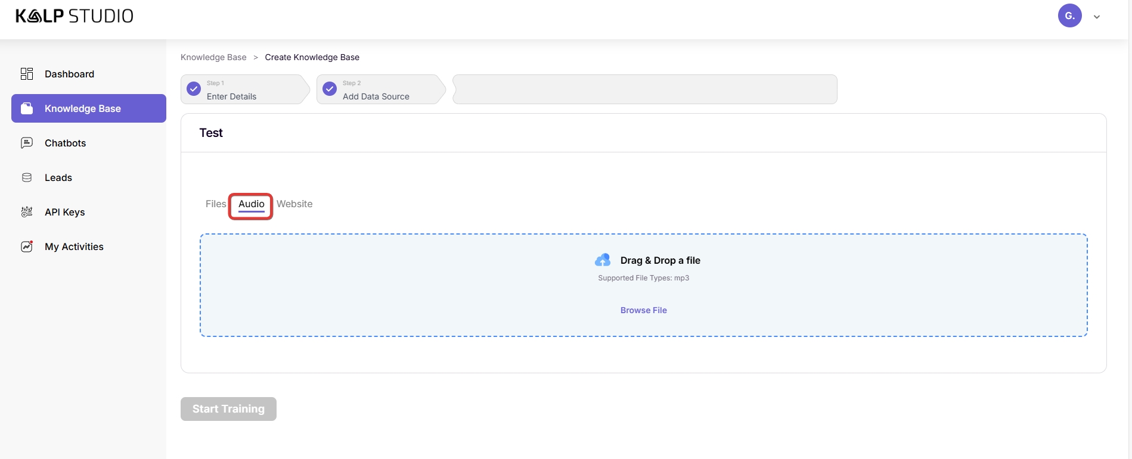Click the cloud upload icon
The image size is (1132, 459).
click(x=603, y=260)
